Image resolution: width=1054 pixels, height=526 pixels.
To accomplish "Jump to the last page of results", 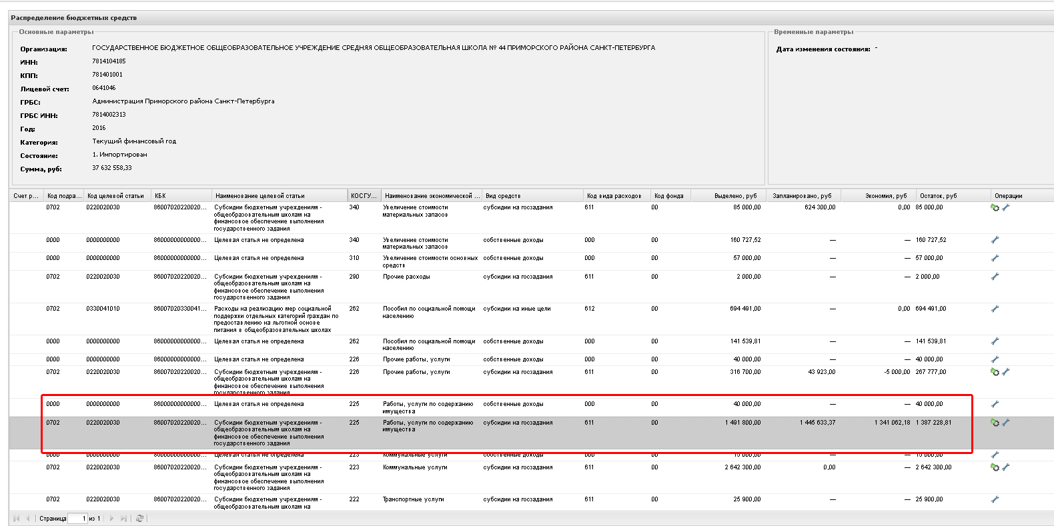I will point(123,519).
